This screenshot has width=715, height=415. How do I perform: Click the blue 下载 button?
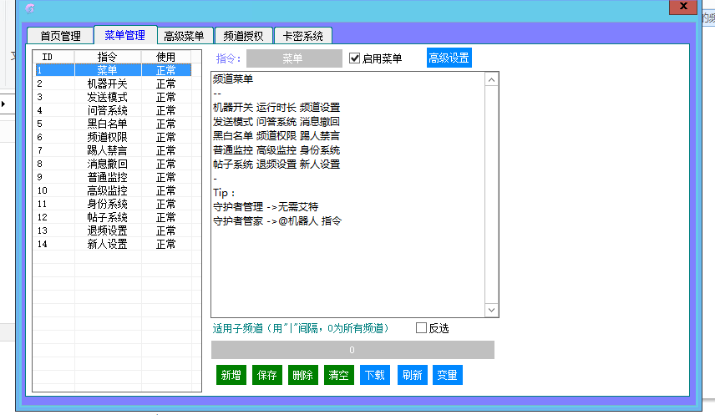tap(375, 375)
